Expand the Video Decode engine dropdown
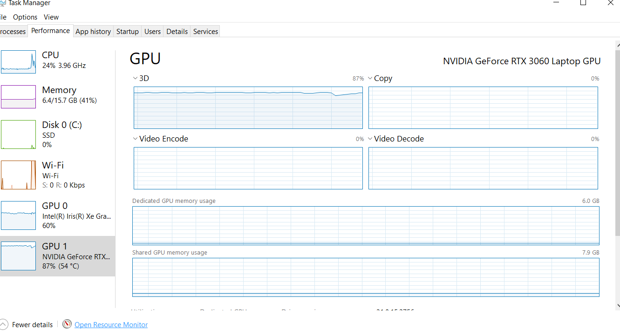This screenshot has width=620, height=336. [x=370, y=139]
